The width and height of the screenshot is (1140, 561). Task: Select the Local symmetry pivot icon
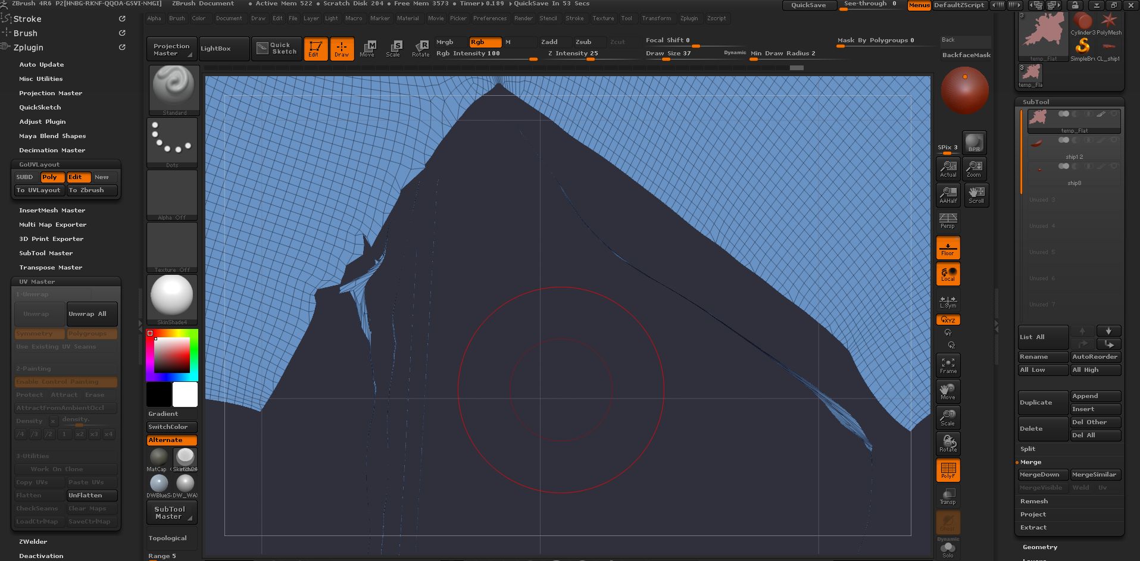[948, 274]
